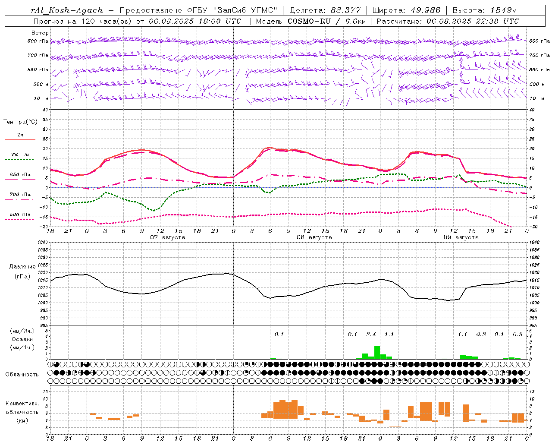Image resolution: width=552 pixels, height=442 pixels.
Task: Click the 'Конвективн.' convective cloud label
Action: tap(22, 404)
